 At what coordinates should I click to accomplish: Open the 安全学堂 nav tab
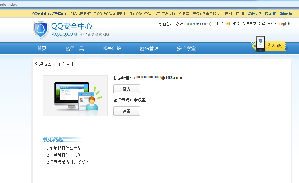click(186, 48)
